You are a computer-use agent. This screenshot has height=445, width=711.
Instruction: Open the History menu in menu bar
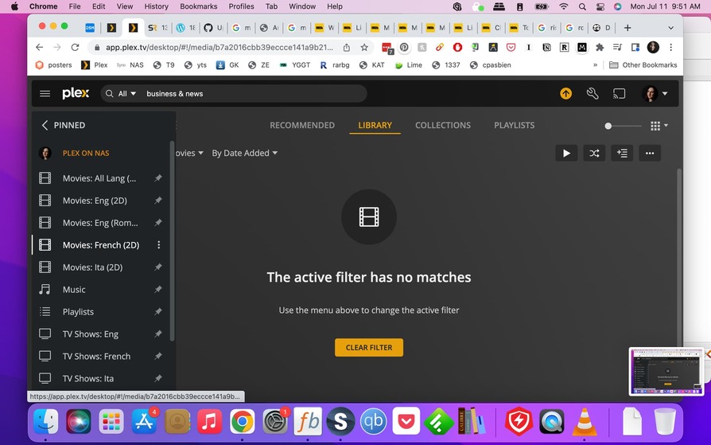coord(156,6)
